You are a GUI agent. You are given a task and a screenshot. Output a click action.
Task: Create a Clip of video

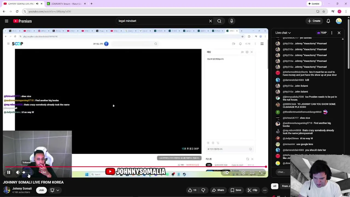point(252,190)
